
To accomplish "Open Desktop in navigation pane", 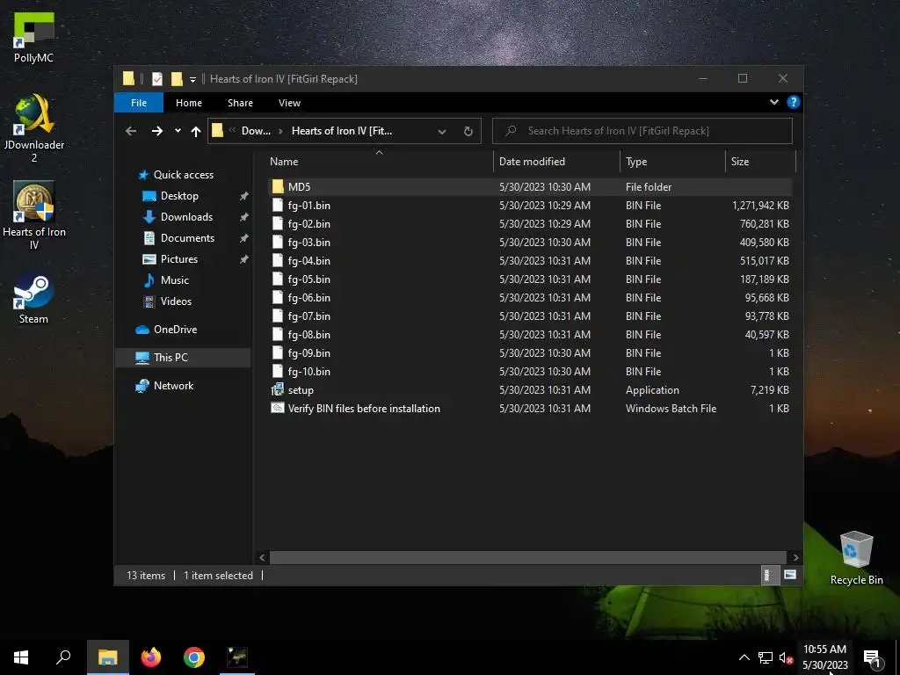I will (179, 196).
